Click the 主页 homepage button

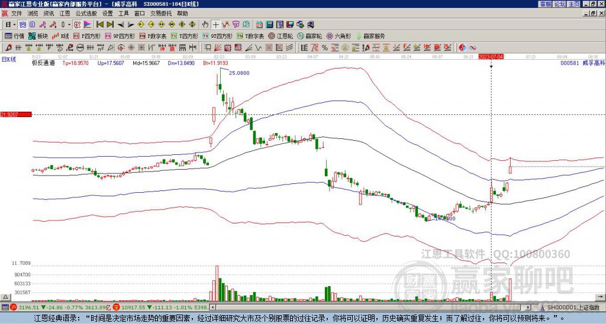(574, 4)
